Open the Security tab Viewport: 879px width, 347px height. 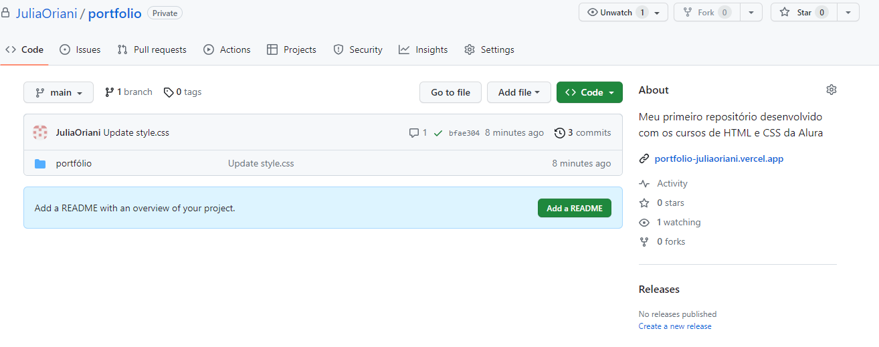pos(358,49)
